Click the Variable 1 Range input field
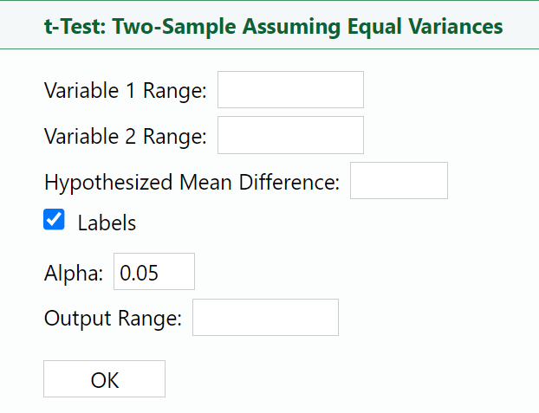539x413 pixels. pos(290,90)
